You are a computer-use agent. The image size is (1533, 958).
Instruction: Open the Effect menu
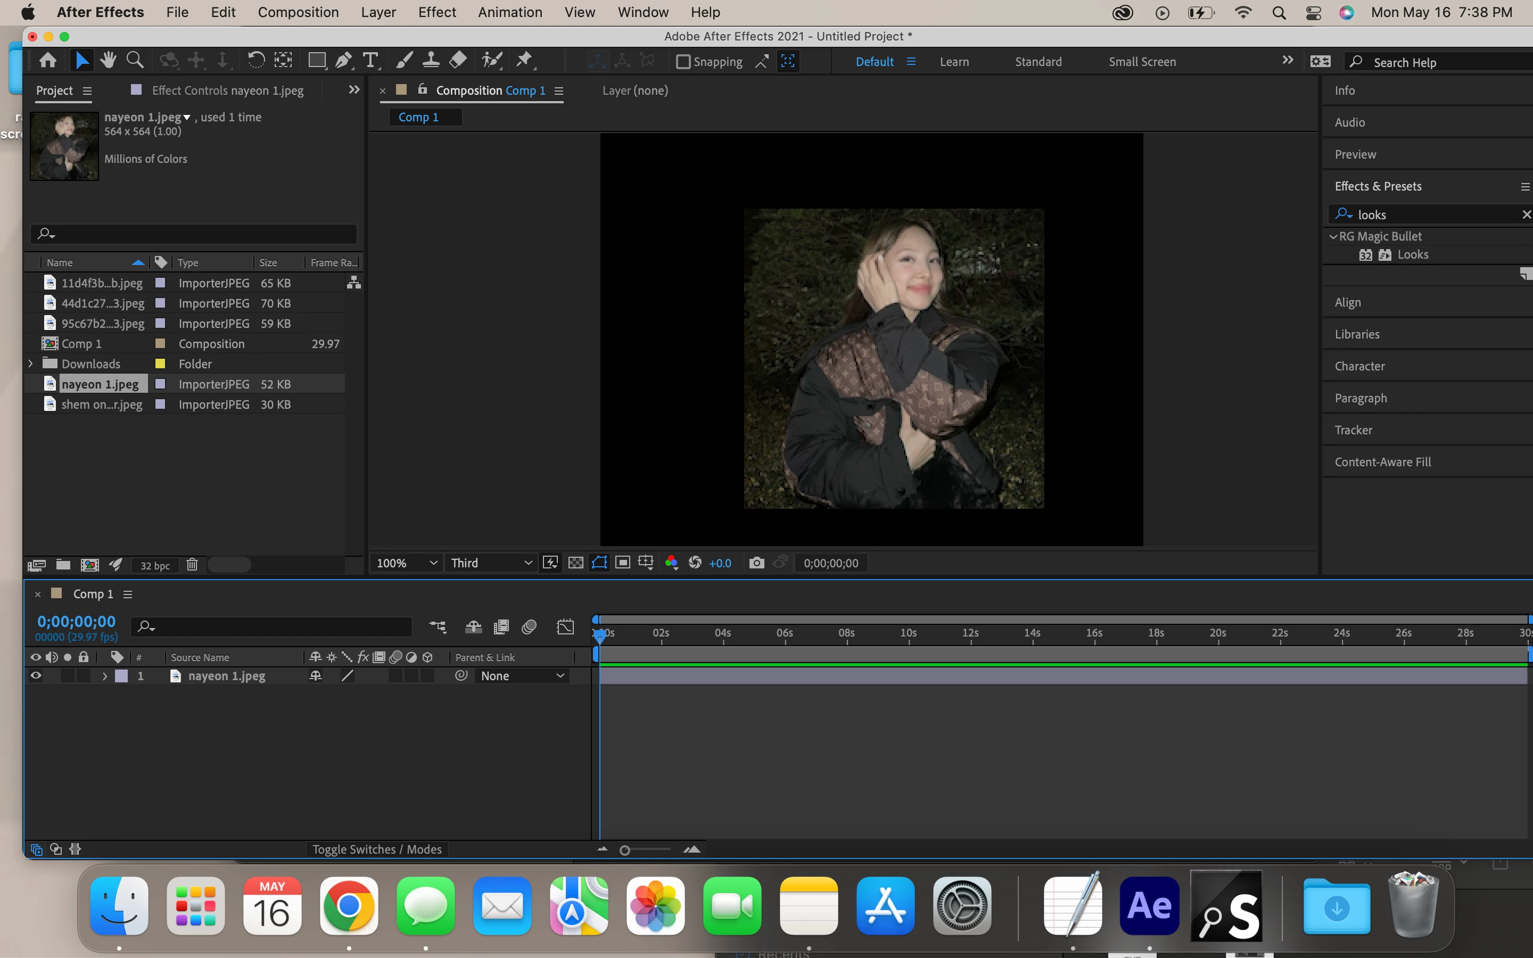(x=436, y=12)
